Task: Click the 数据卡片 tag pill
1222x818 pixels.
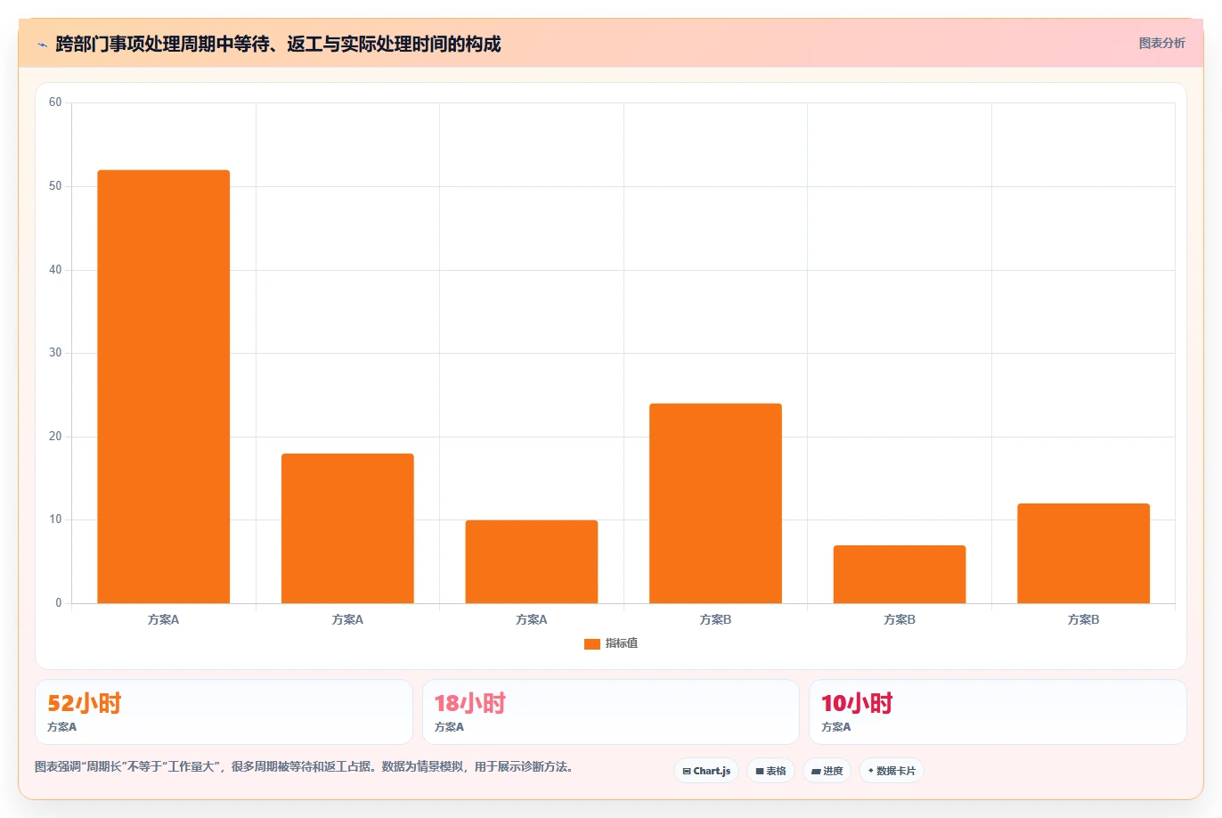Action: point(892,771)
